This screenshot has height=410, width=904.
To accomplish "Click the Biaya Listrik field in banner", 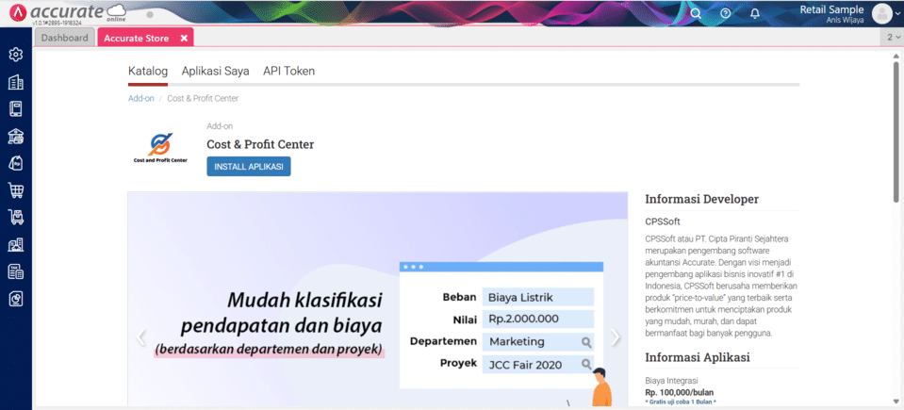I will pos(538,298).
